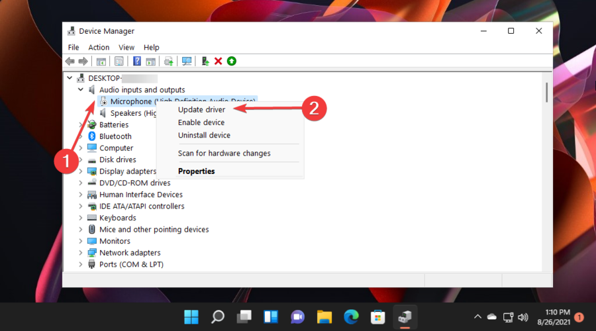Open Properties from the context menu
The width and height of the screenshot is (596, 331).
click(x=196, y=171)
